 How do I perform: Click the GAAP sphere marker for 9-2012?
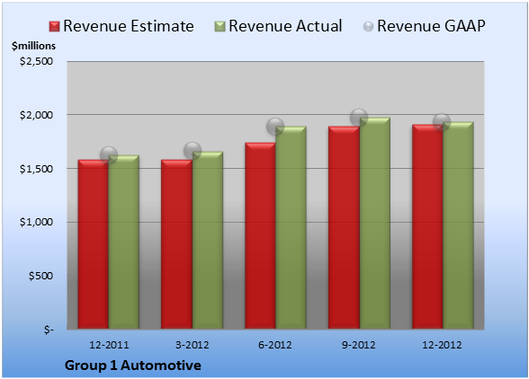[359, 118]
